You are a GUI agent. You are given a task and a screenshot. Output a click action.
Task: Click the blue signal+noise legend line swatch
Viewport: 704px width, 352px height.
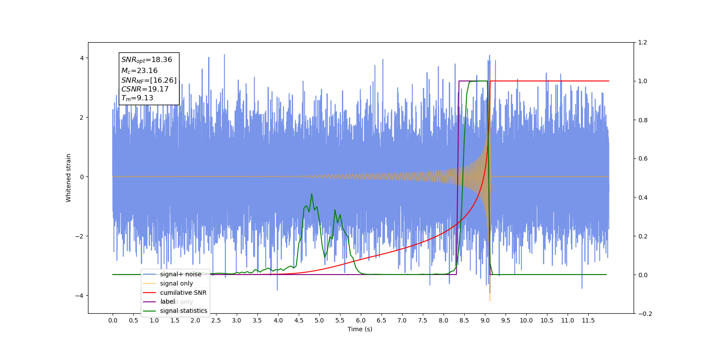pyautogui.click(x=150, y=275)
